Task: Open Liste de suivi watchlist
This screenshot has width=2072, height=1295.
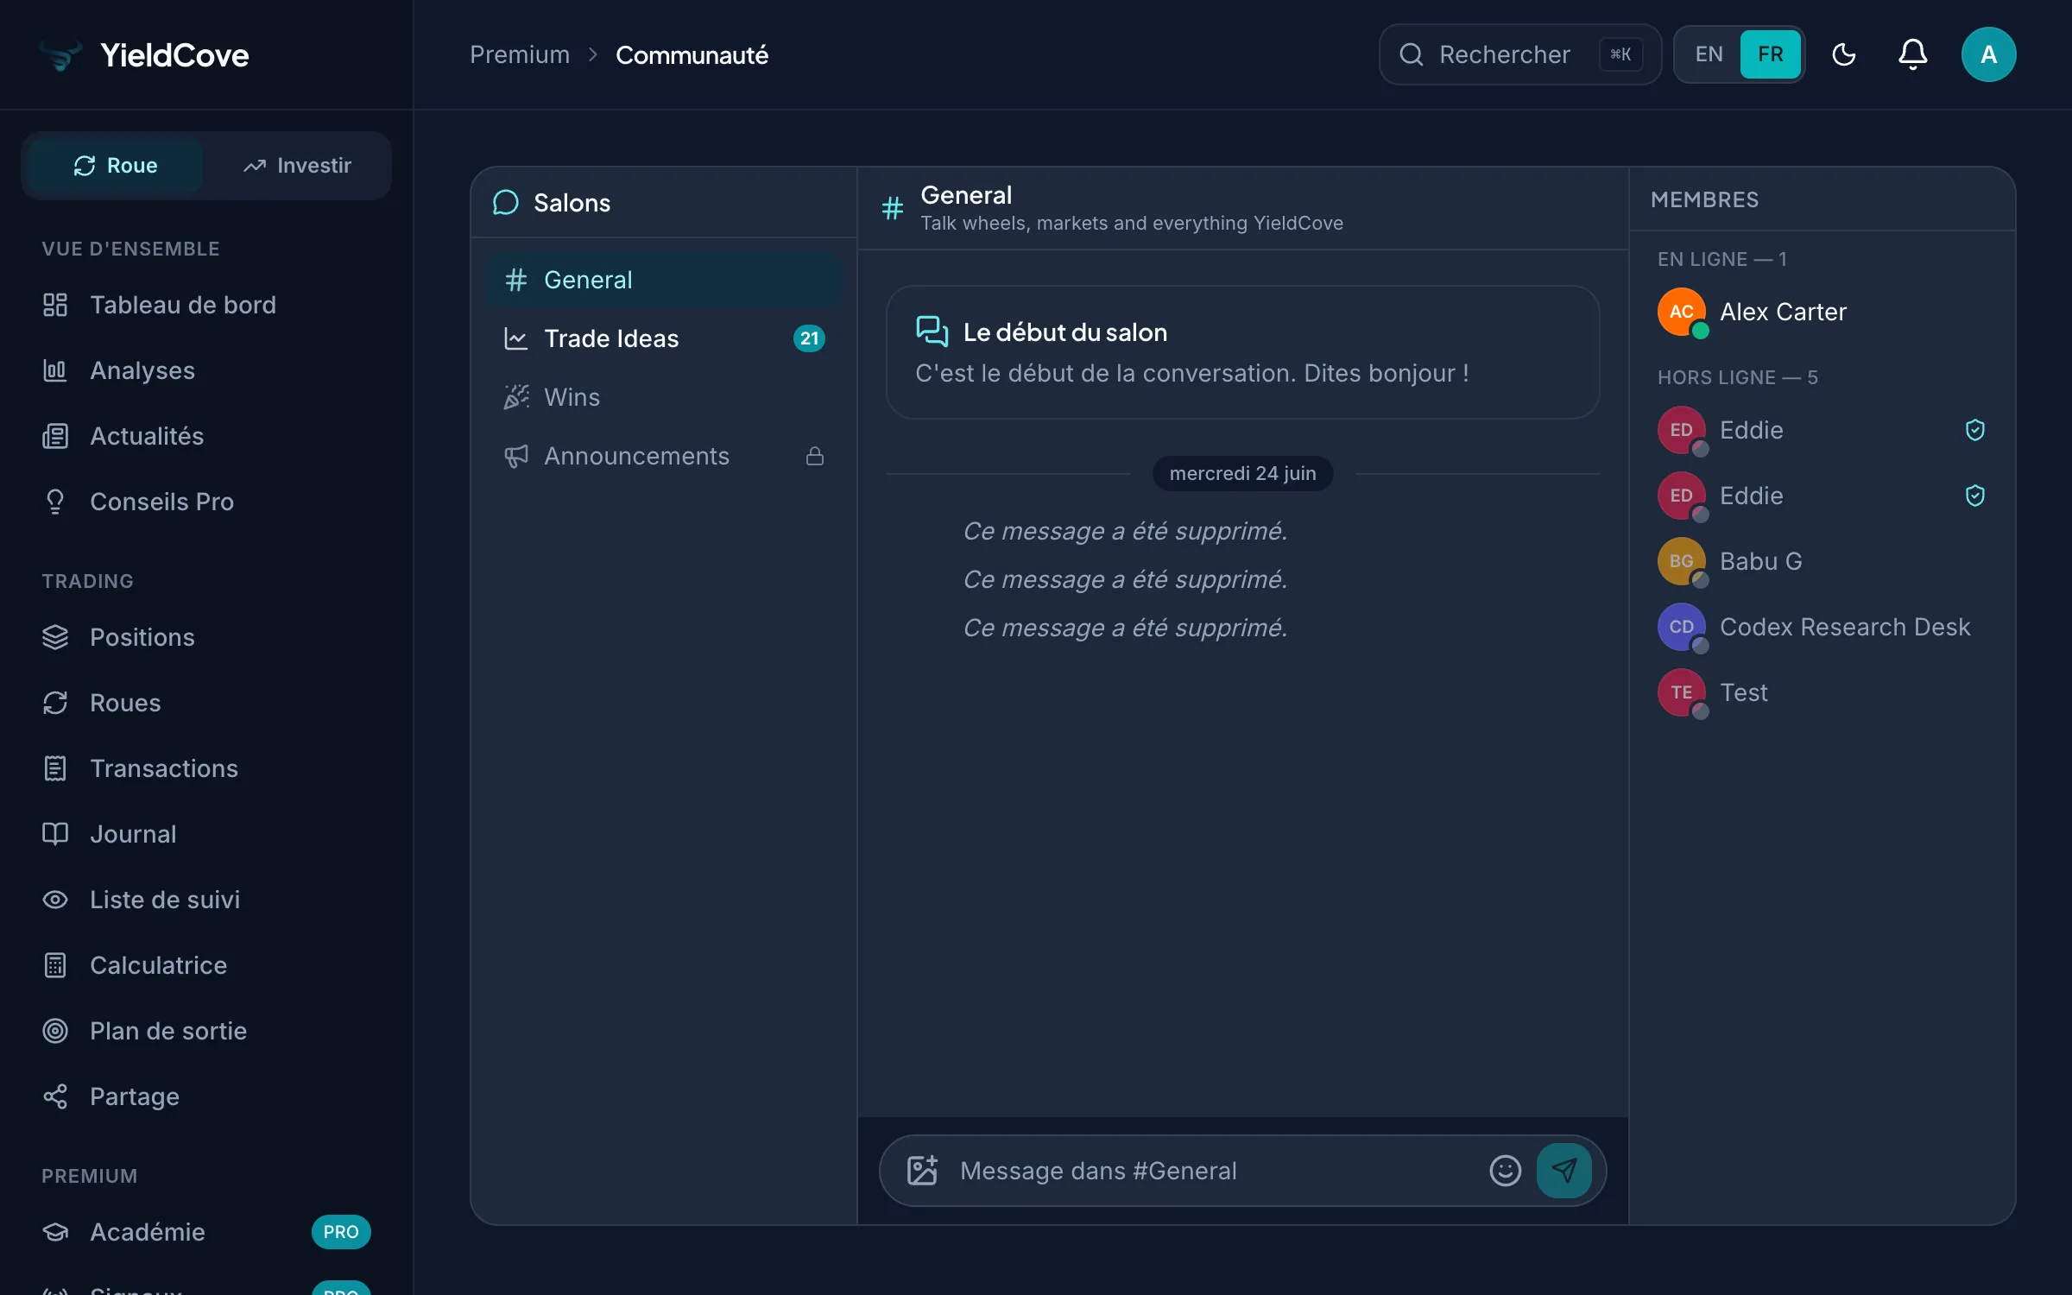Action: point(206,900)
